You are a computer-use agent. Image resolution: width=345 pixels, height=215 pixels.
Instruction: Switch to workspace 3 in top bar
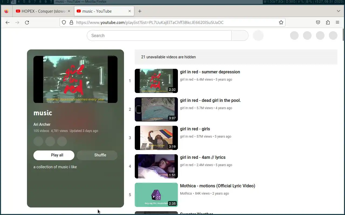pyautogui.click(x=13, y=2)
